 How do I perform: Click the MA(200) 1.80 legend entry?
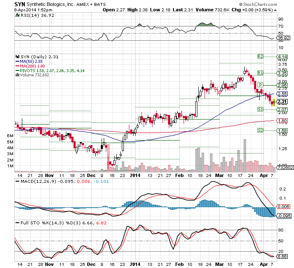(x=30, y=66)
